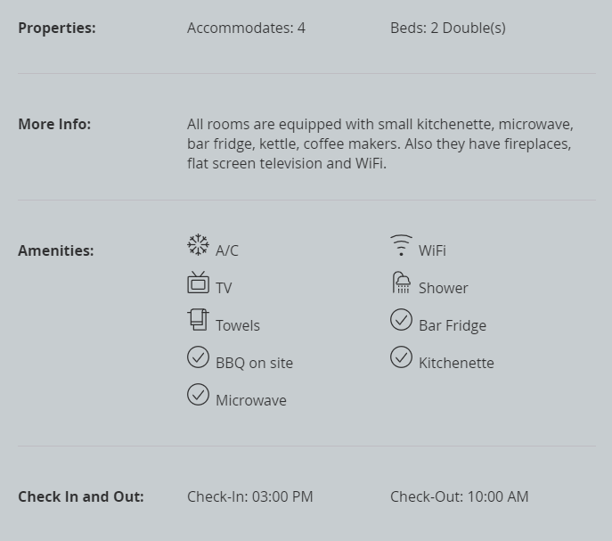This screenshot has width=612, height=541.
Task: Click the TV amenity icon
Action: (198, 283)
